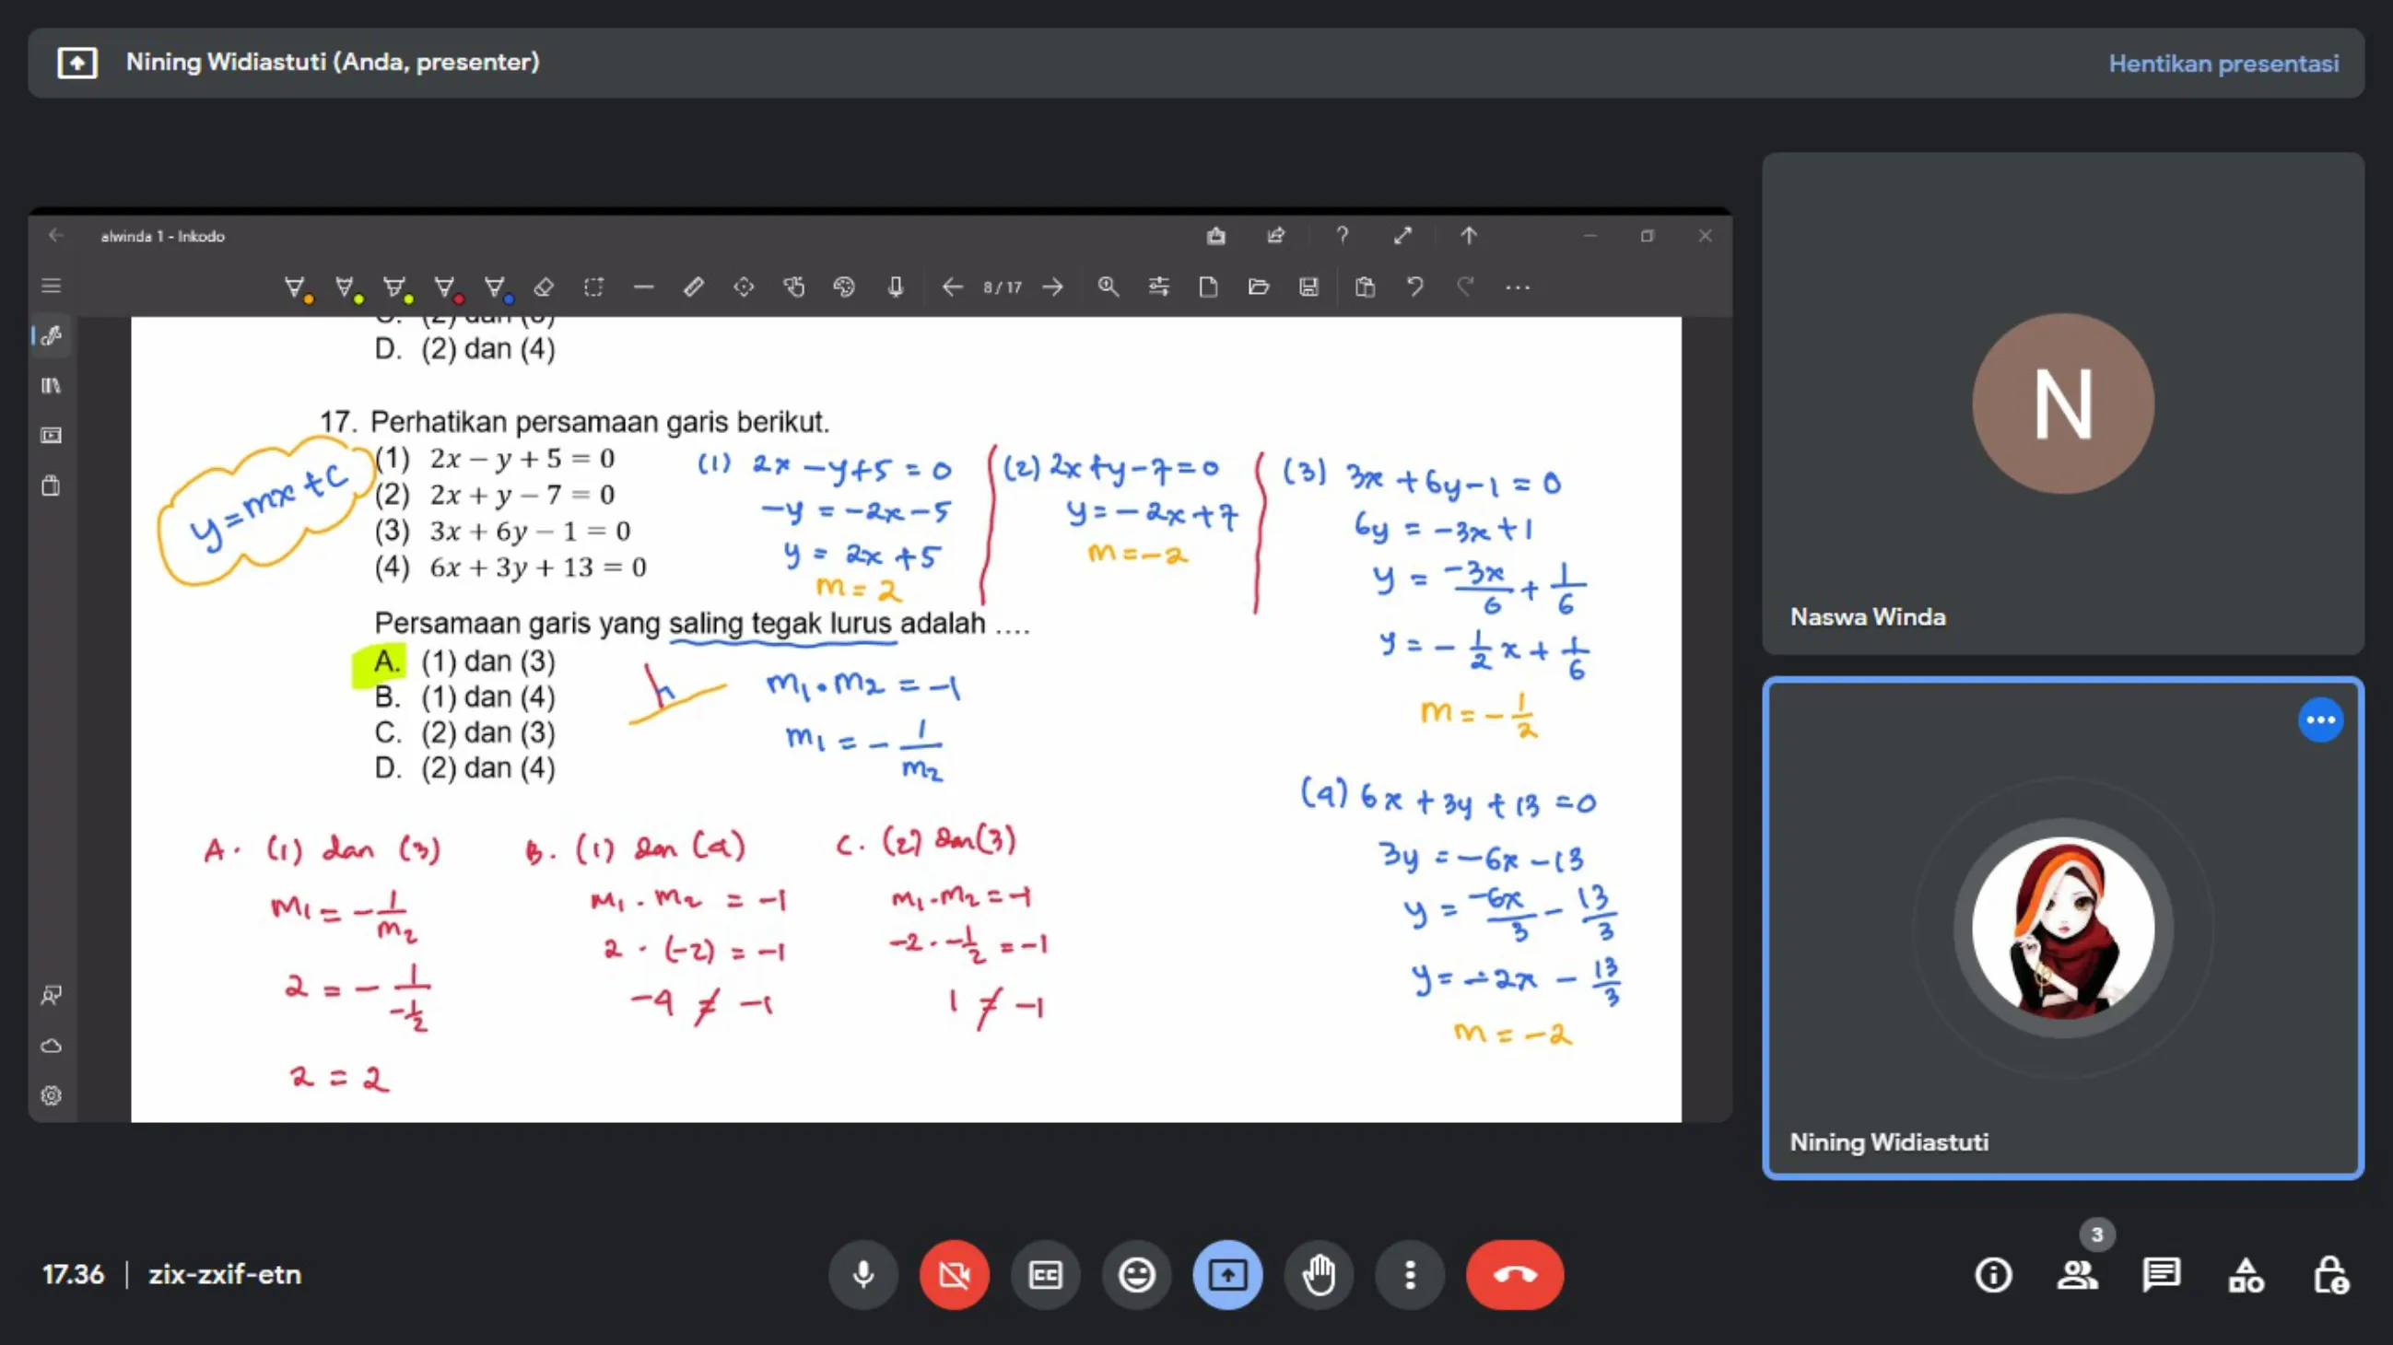Activate the lasso selection tool

click(x=593, y=287)
